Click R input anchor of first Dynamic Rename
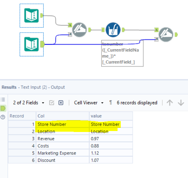The image size is (188, 178). coord(70,35)
